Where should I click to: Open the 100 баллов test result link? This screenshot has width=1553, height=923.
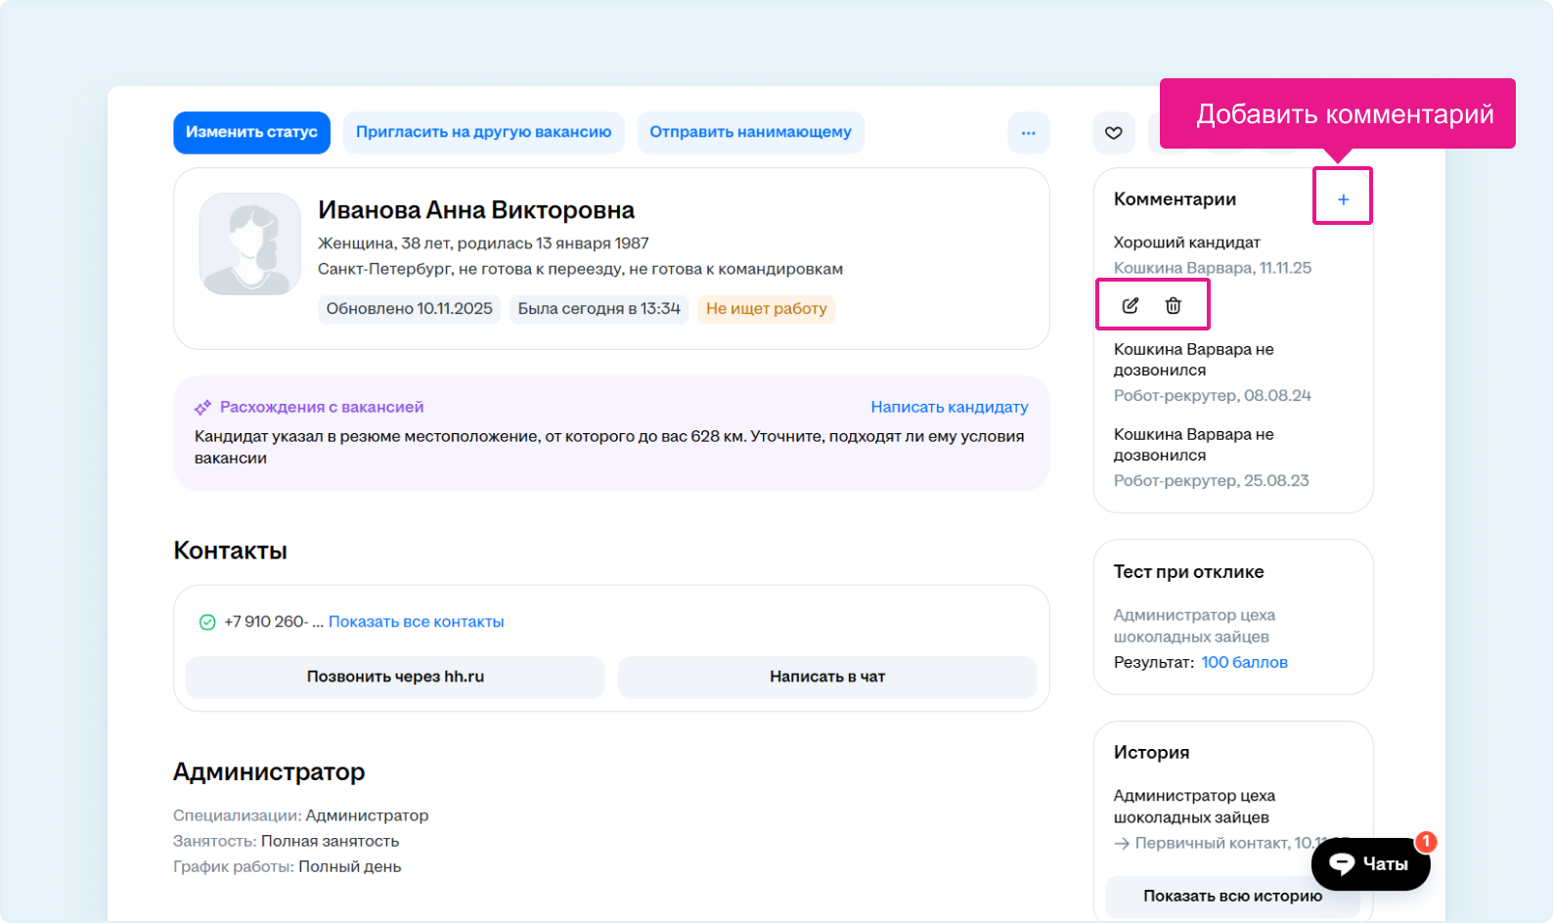coord(1244,662)
